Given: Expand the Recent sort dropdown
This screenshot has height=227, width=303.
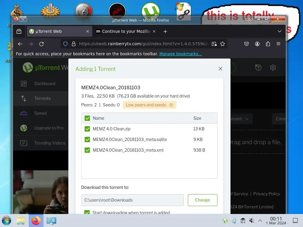Looking at the screenshot, I should tap(241, 119).
